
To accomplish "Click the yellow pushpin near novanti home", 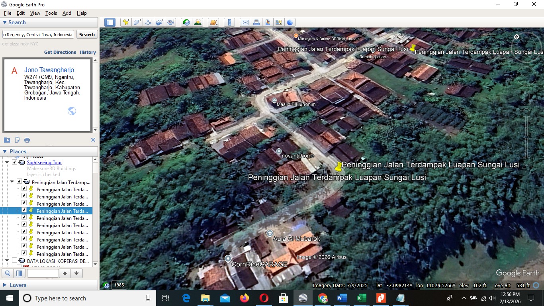I will 339,167.
